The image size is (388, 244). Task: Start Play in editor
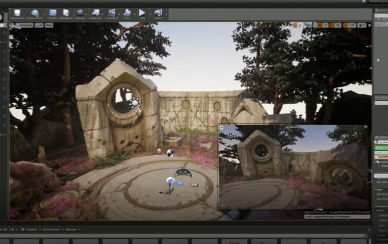click(x=142, y=14)
